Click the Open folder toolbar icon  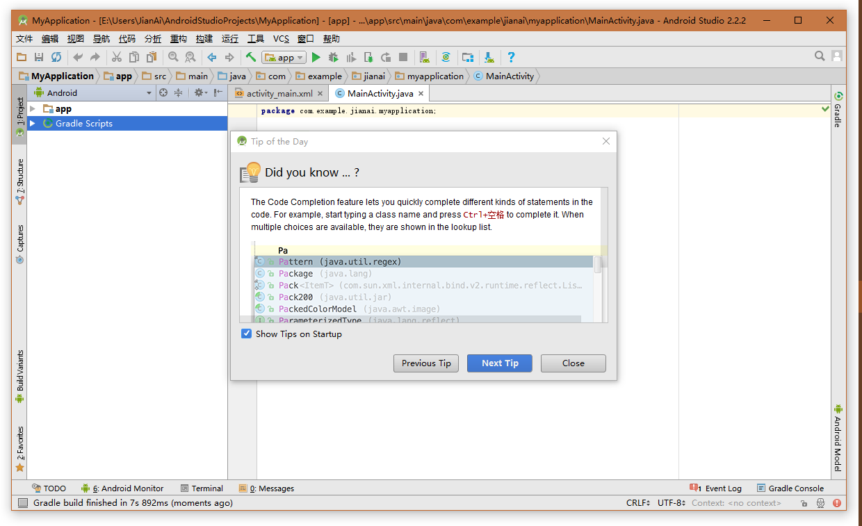[x=22, y=57]
